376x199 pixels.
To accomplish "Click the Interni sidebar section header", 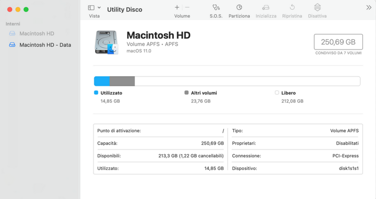I will (x=13, y=24).
